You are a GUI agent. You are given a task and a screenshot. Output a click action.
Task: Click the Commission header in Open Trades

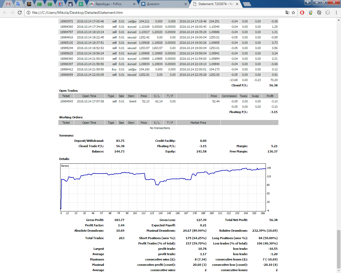[x=229, y=96]
